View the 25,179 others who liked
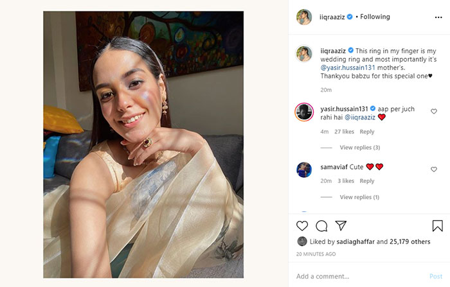 click(410, 241)
